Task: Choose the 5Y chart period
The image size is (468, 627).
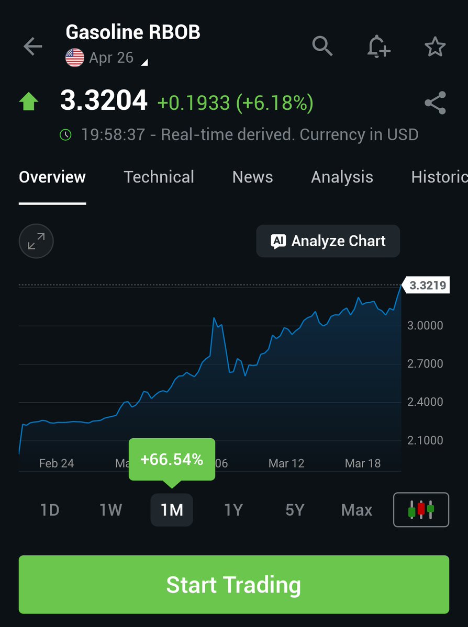Action: 295,510
